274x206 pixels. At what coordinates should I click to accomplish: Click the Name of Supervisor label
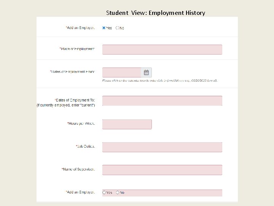coord(78,169)
